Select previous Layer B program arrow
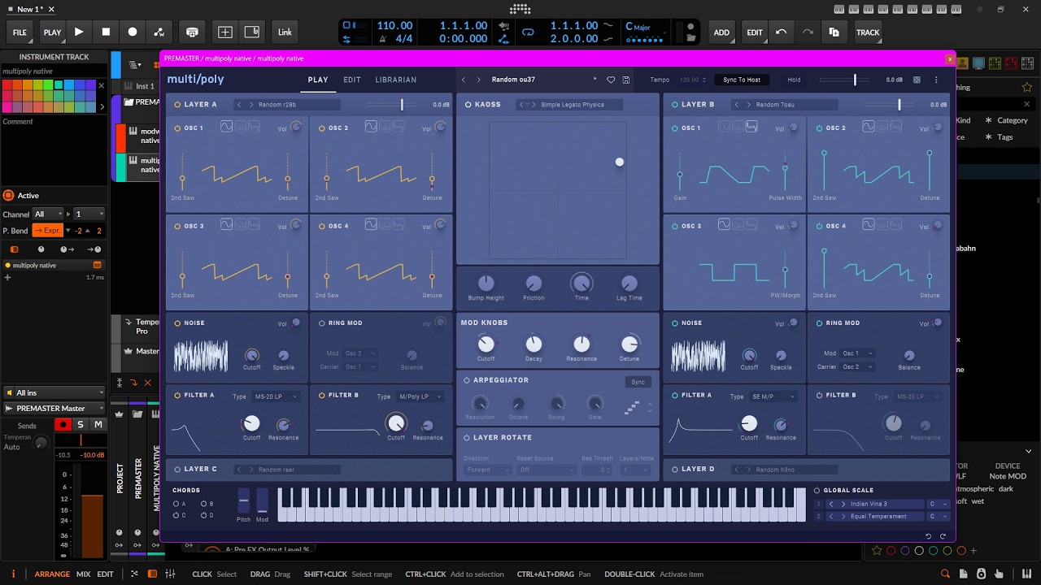Image resolution: width=1041 pixels, height=585 pixels. click(737, 104)
